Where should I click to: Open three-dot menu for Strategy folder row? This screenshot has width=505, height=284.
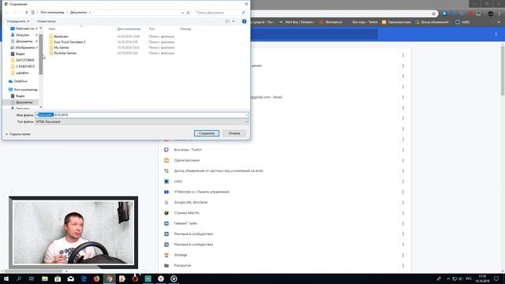[x=403, y=255]
